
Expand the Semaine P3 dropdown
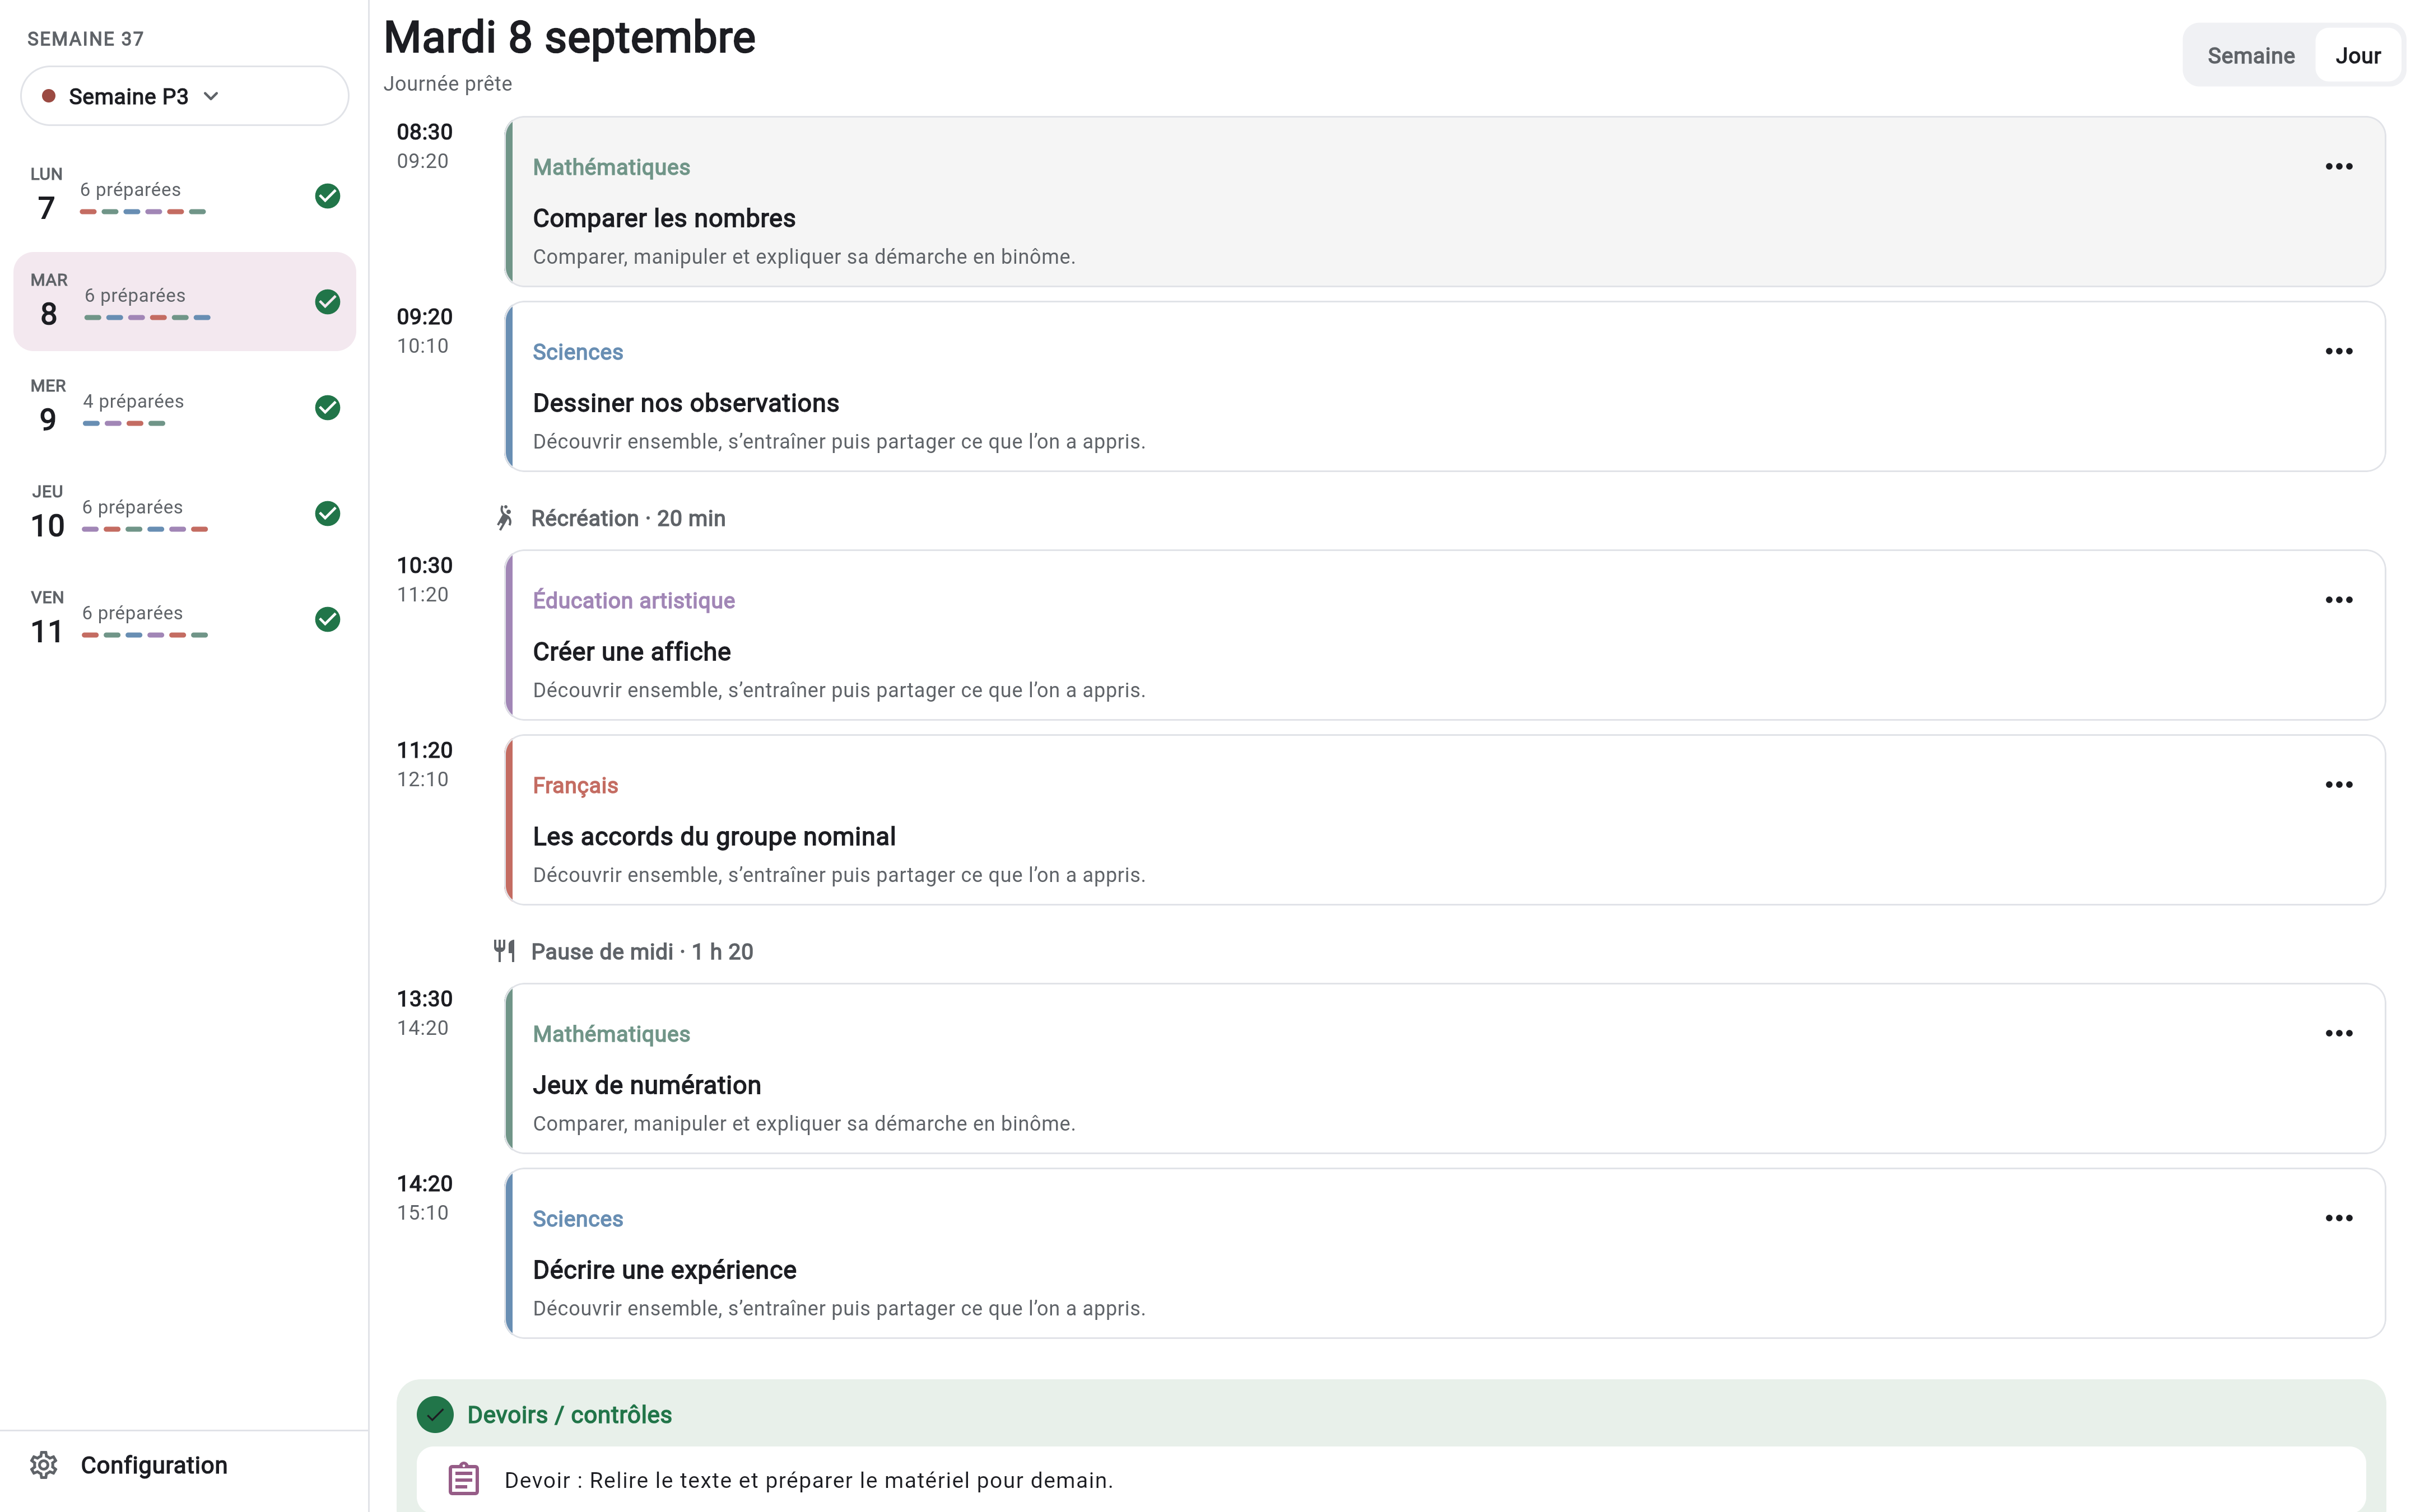185,96
